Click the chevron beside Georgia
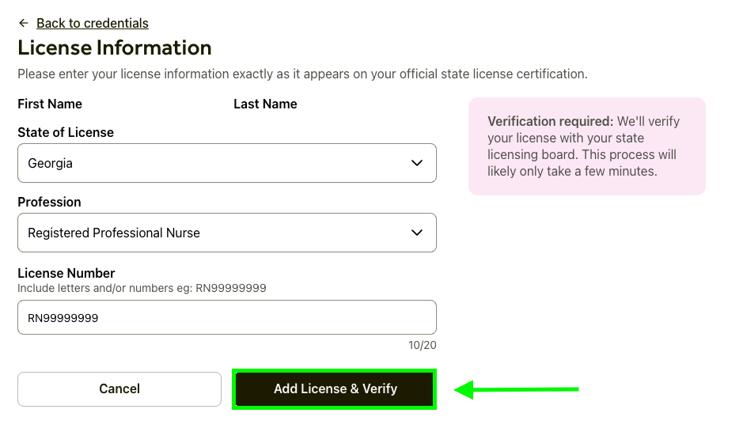The image size is (743, 447). pyautogui.click(x=417, y=163)
